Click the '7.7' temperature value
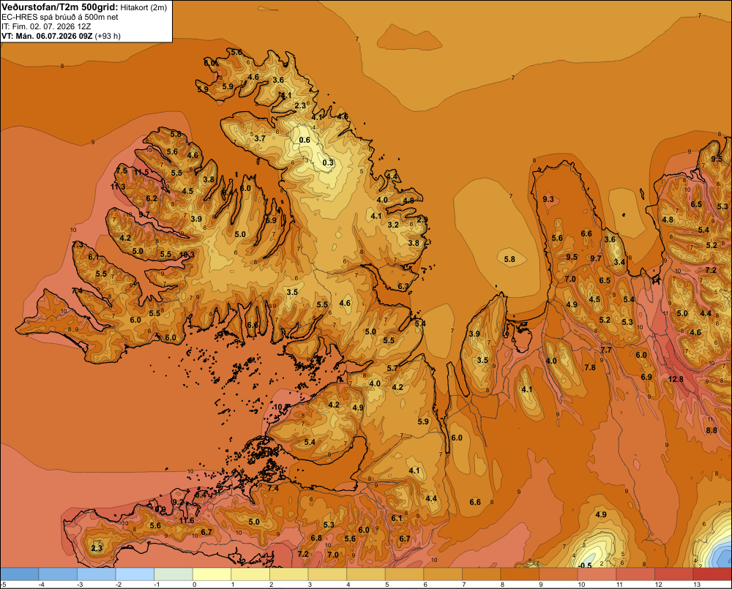Screen dimensions: 732x589 pyautogui.click(x=606, y=350)
